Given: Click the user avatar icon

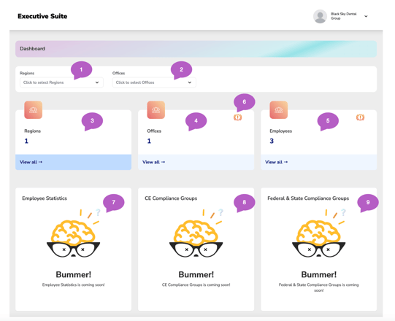Looking at the screenshot, I should click(x=320, y=16).
